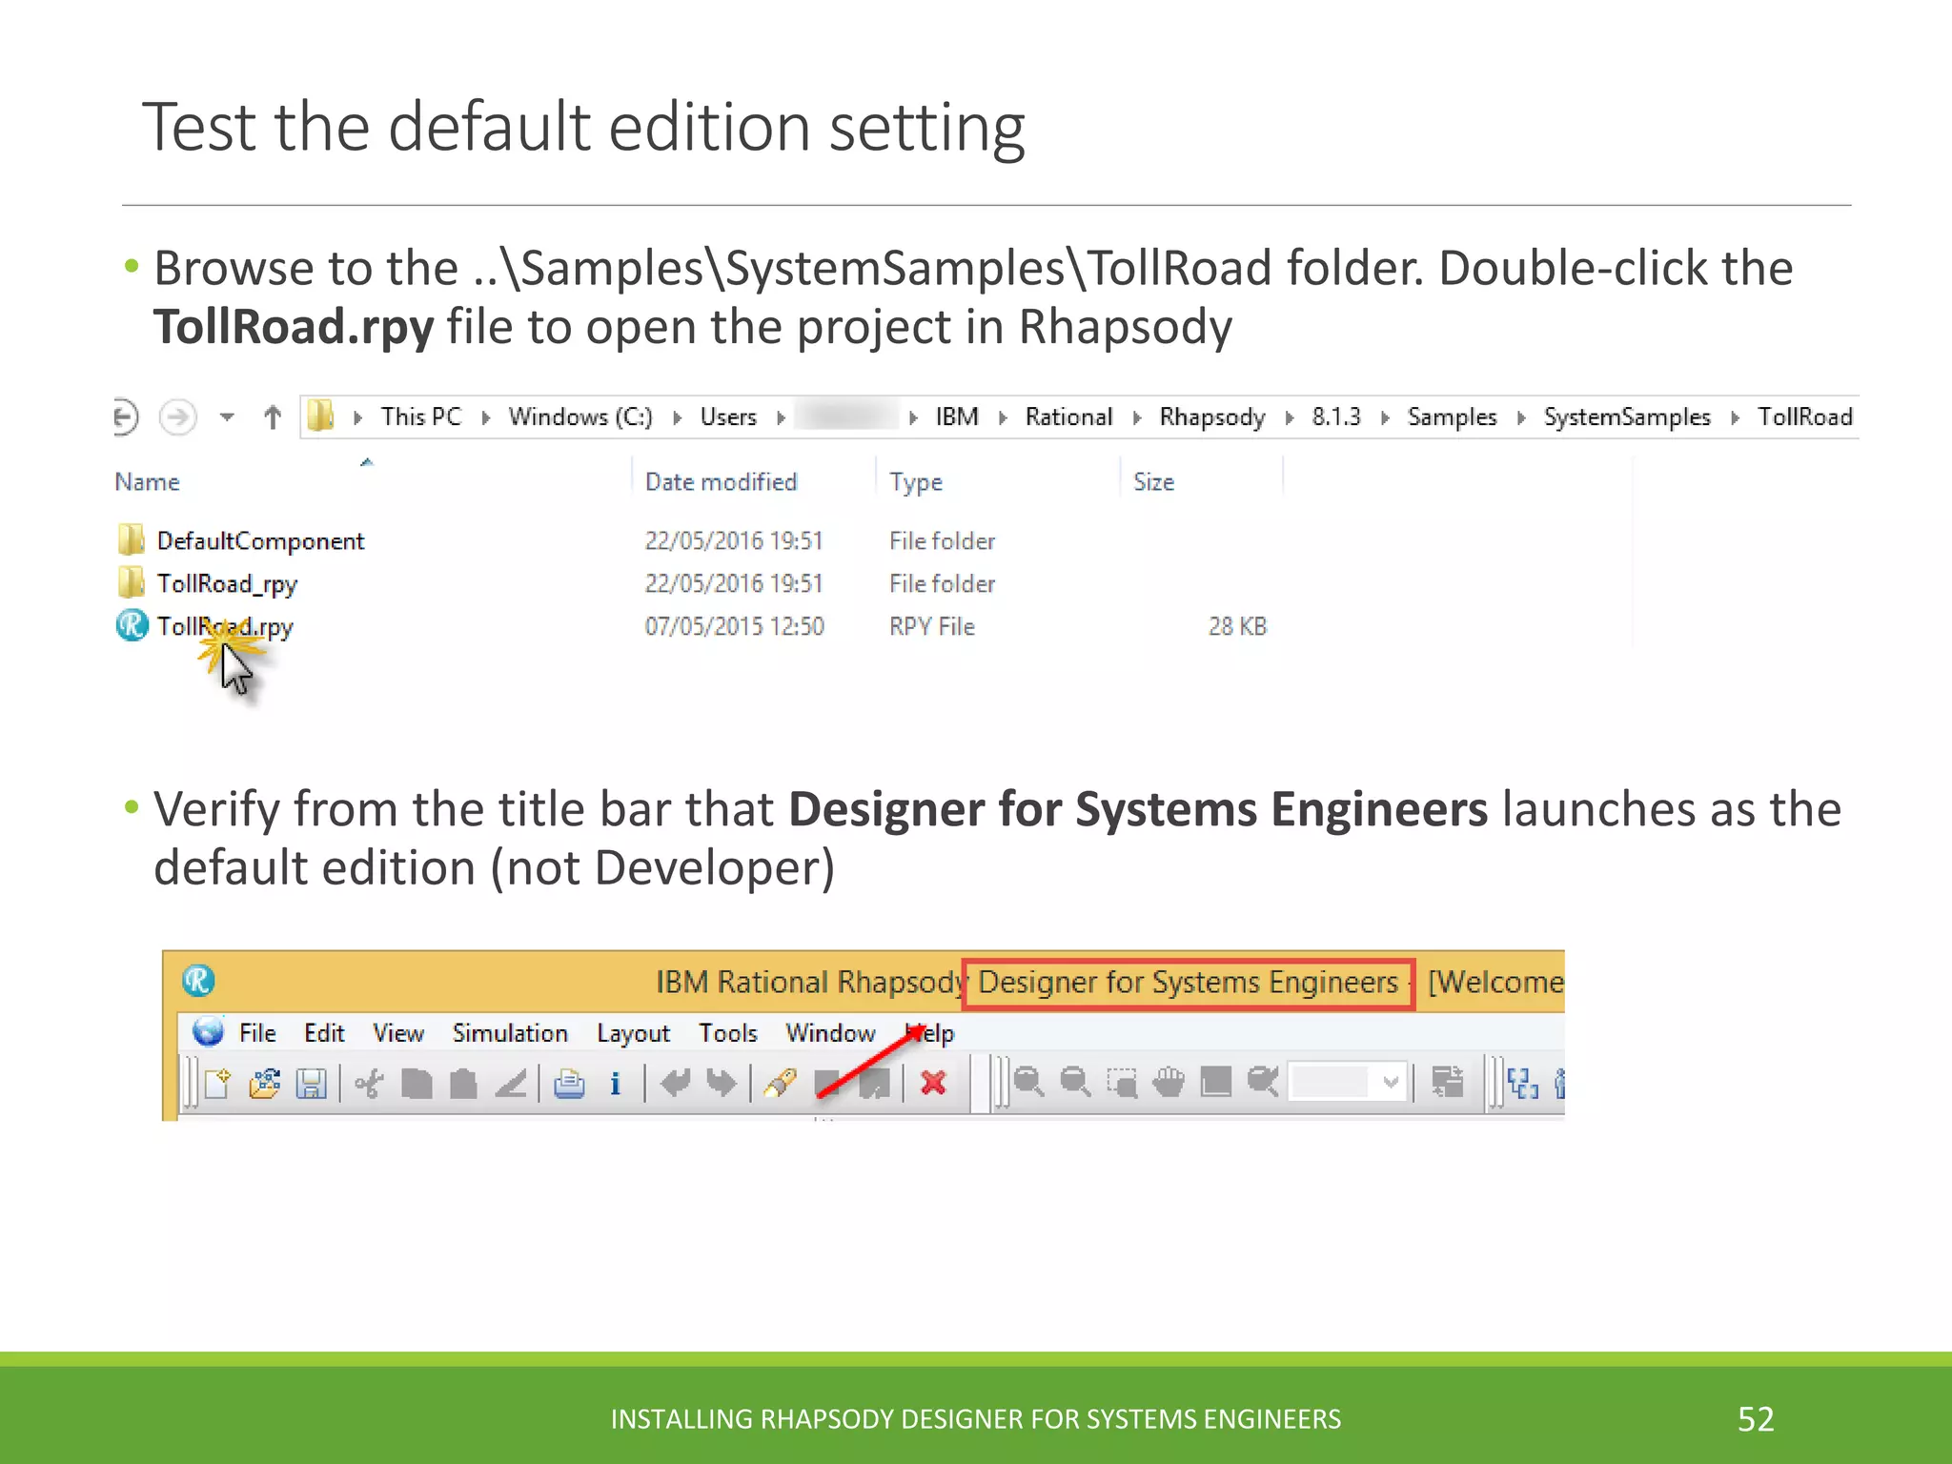The height and width of the screenshot is (1464, 1952).
Task: Select 'Rhapsody' in the address path
Action: pyautogui.click(x=1211, y=417)
